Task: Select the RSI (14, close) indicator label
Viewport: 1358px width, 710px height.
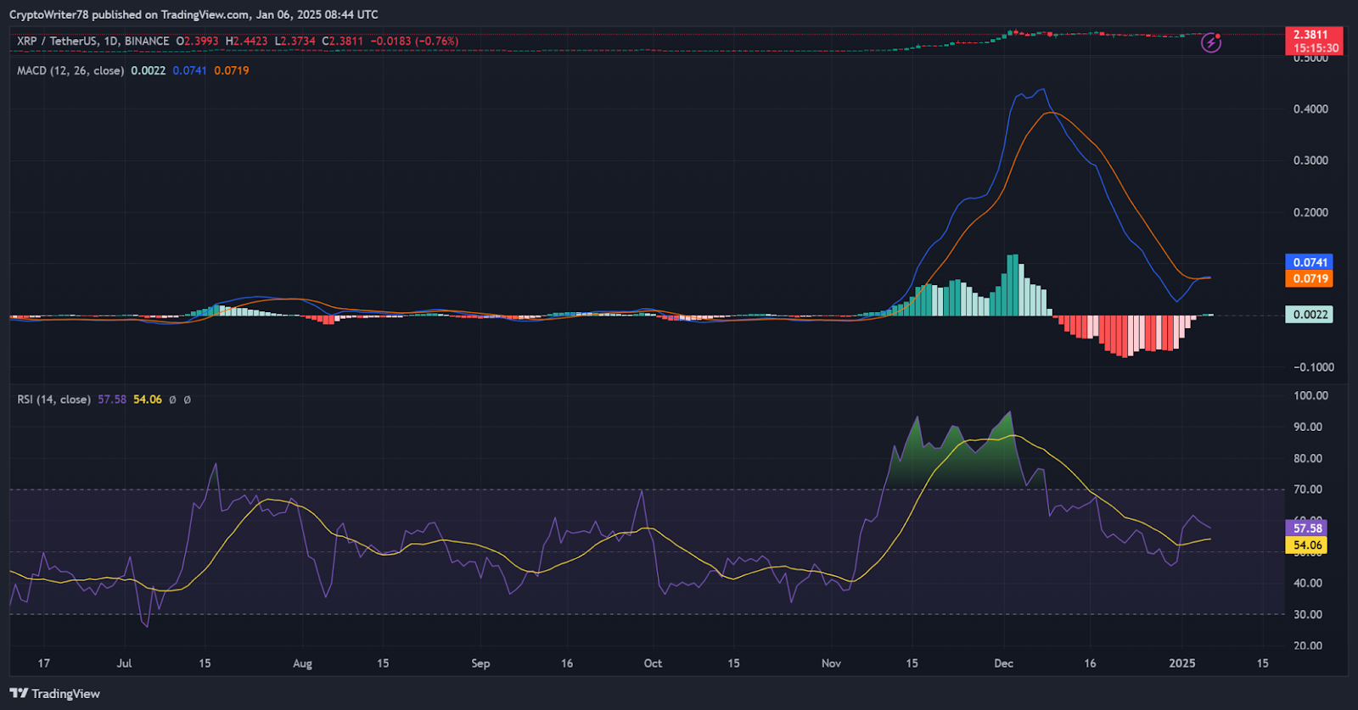Action: click(x=53, y=400)
